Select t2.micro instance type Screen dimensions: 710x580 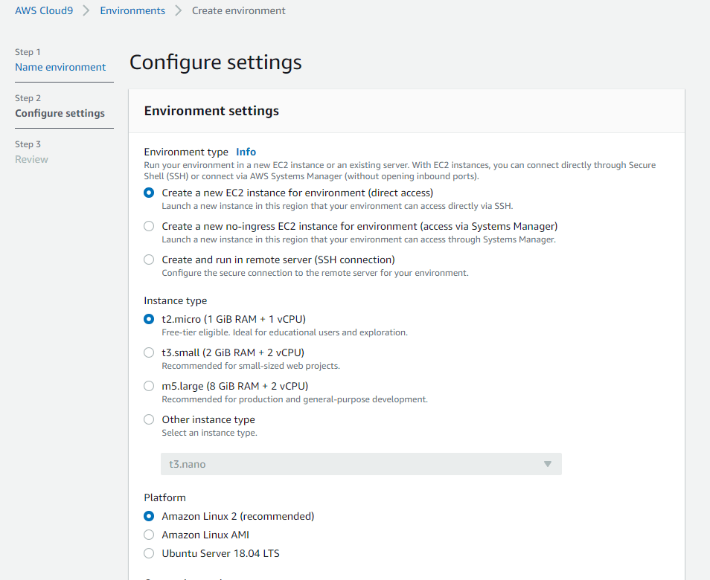(x=149, y=319)
